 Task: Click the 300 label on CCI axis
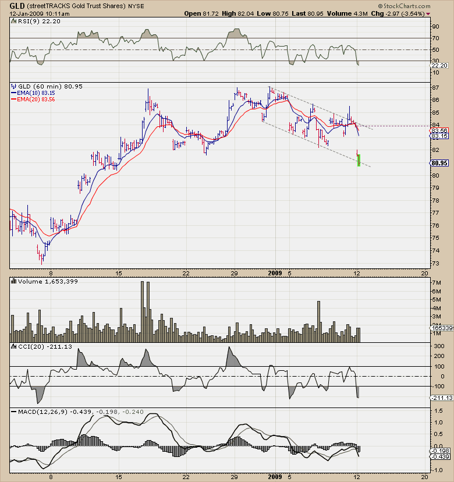click(x=439, y=346)
